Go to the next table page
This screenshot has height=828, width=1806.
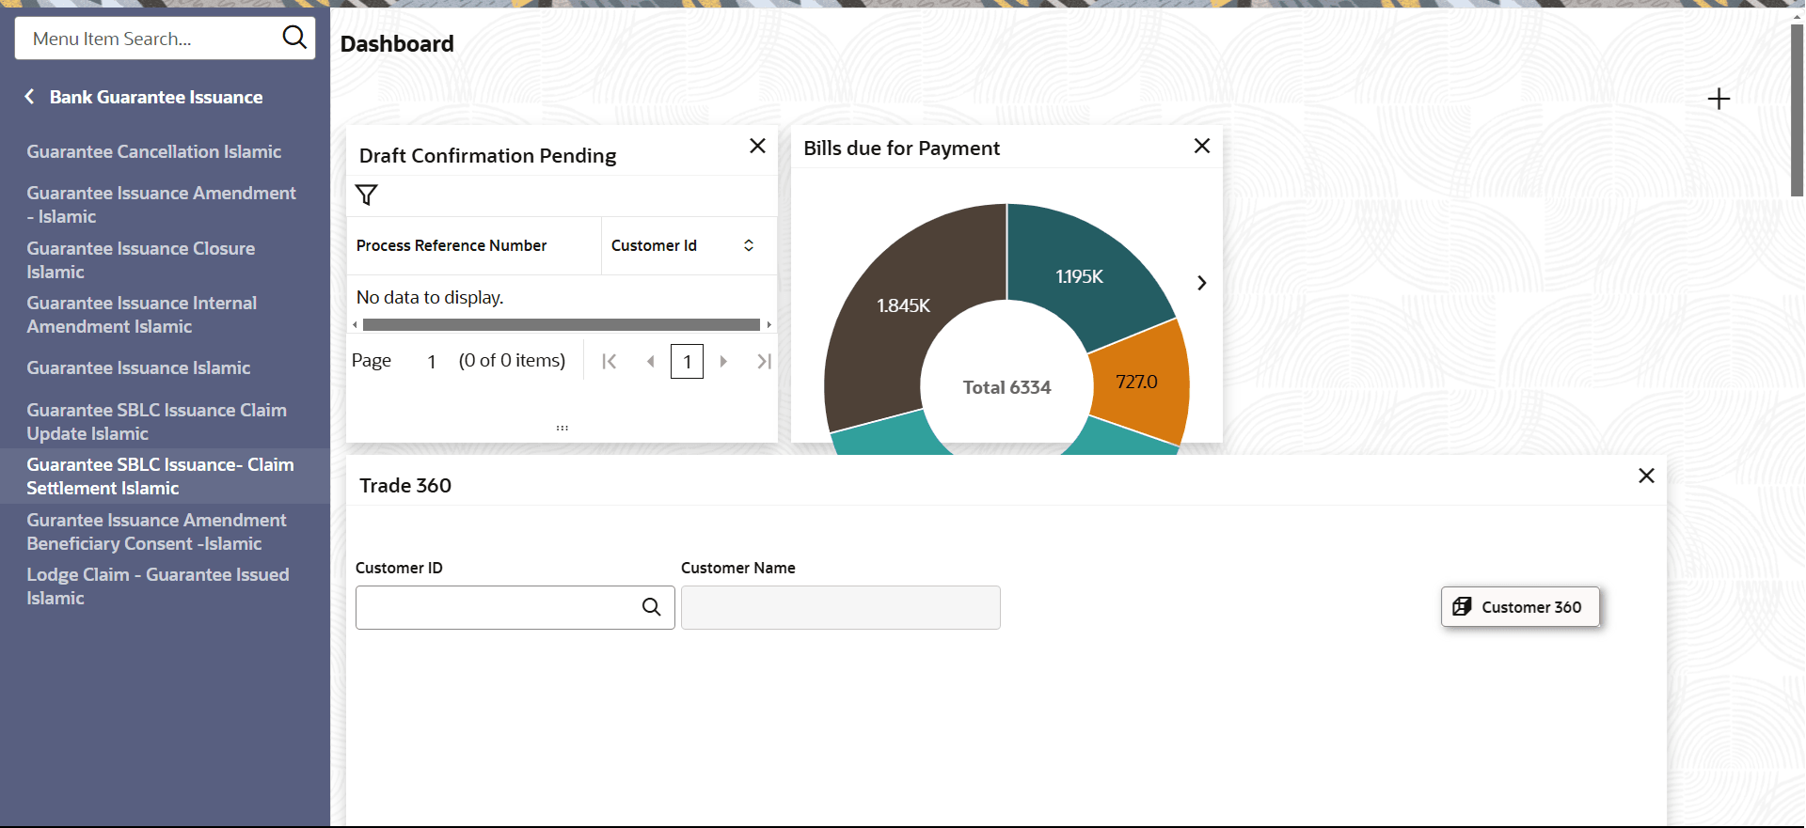click(x=723, y=361)
